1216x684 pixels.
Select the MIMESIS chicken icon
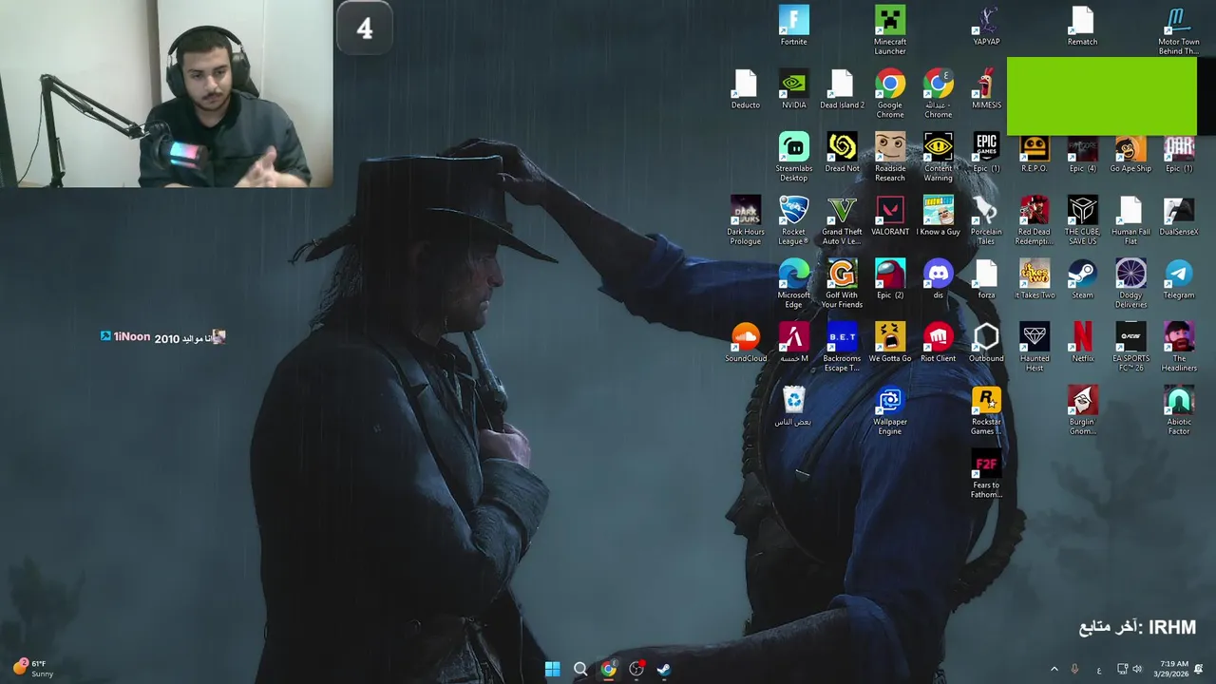(x=986, y=89)
